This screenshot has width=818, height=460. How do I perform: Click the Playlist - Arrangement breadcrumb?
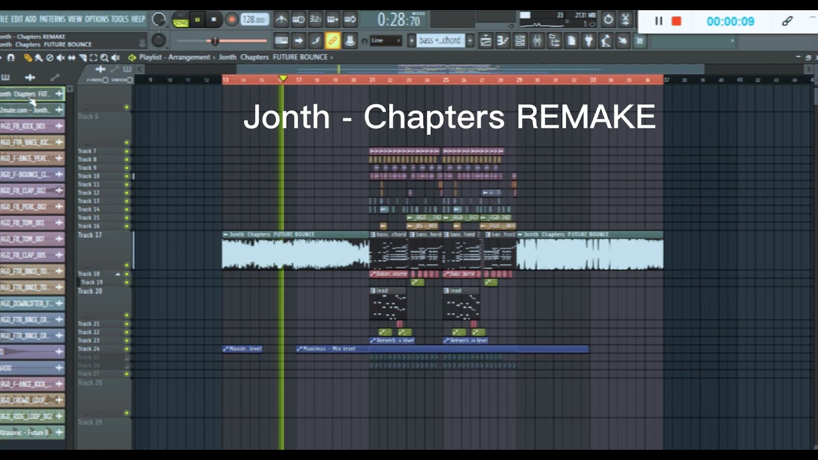click(174, 57)
